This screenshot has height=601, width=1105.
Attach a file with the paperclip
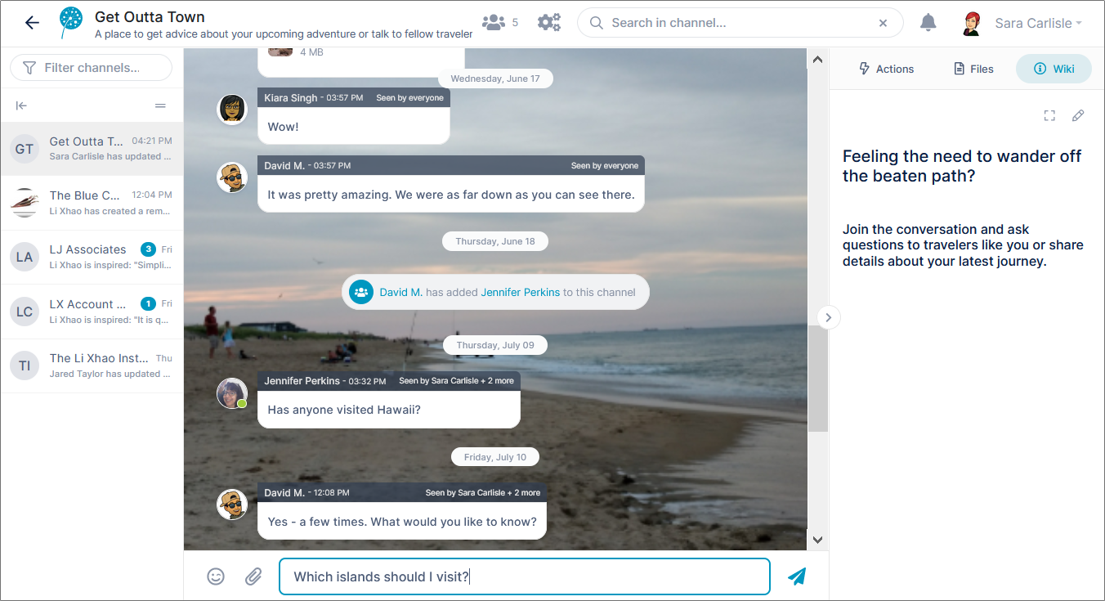point(253,576)
